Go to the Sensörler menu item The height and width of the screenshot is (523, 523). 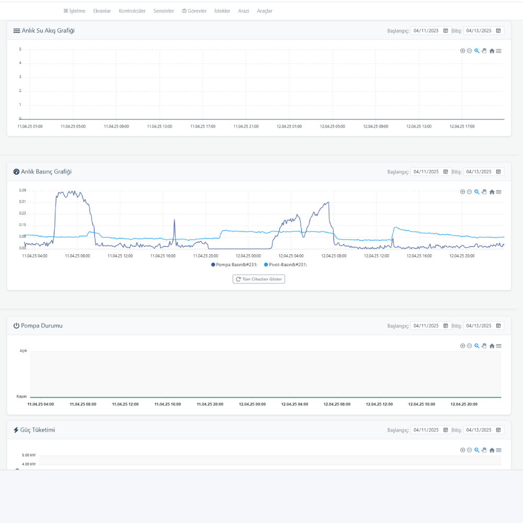click(163, 11)
